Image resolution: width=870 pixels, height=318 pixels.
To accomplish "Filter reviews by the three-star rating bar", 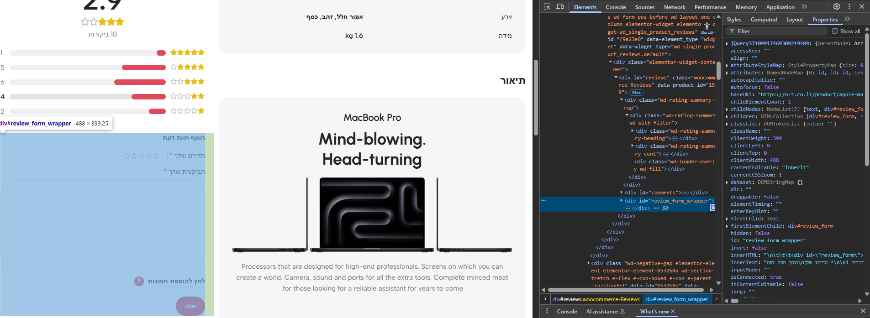I will coord(88,82).
